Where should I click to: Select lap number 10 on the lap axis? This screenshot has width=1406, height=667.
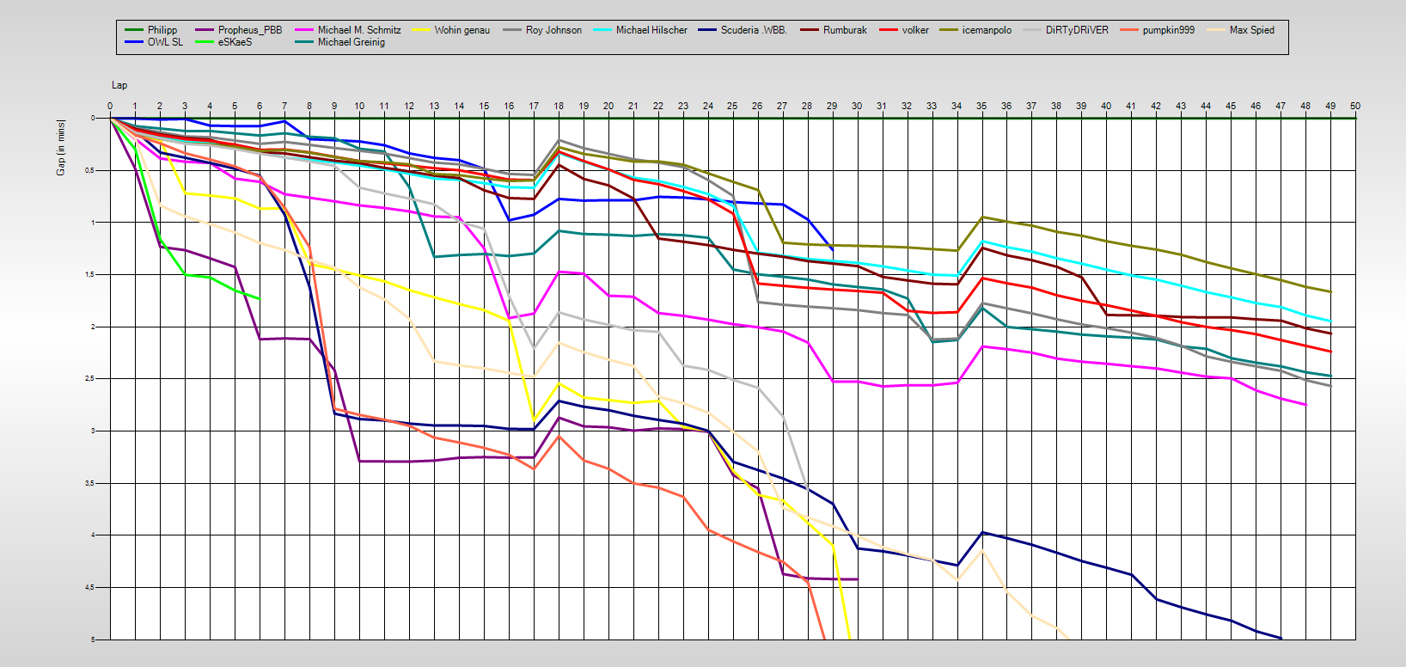[x=359, y=107]
